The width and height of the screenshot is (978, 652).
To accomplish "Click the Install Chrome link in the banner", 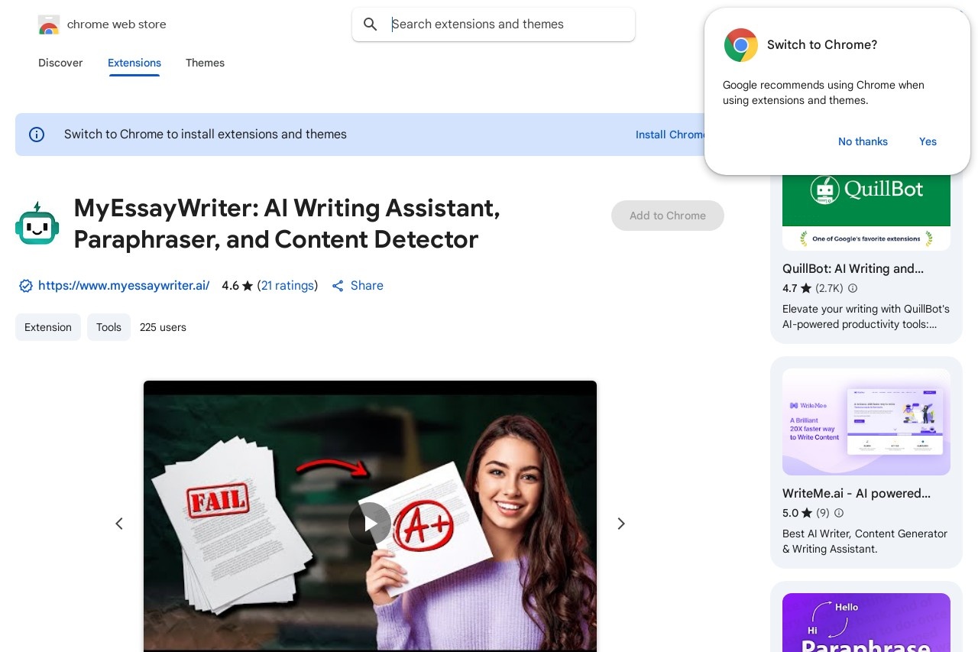I will coord(671,135).
